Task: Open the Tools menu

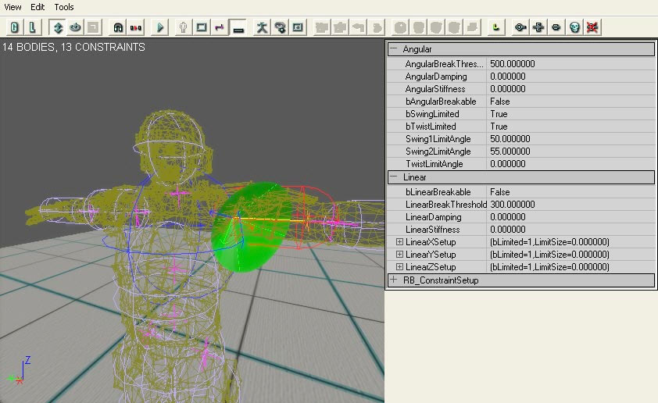Action: point(64,7)
